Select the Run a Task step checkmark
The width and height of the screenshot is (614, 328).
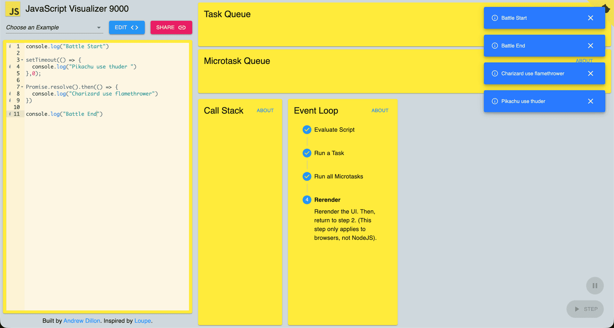307,153
